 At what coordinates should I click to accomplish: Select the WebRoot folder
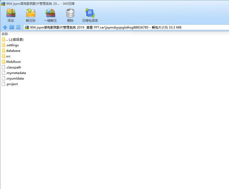click(11, 62)
